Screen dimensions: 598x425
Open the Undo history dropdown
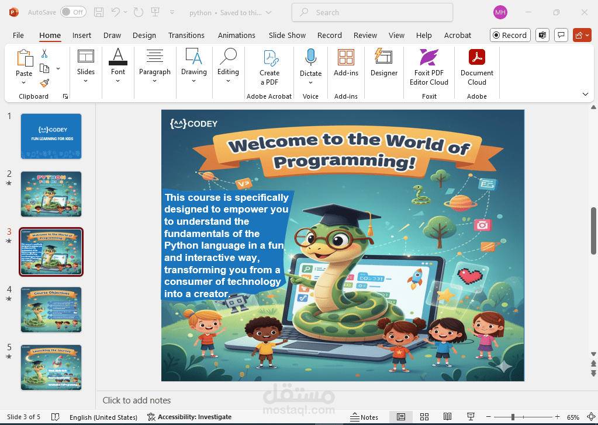(126, 12)
